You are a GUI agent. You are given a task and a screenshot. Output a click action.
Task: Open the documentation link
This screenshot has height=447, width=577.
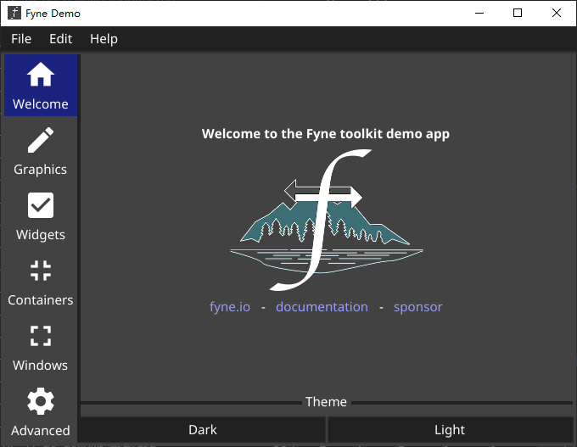point(322,307)
